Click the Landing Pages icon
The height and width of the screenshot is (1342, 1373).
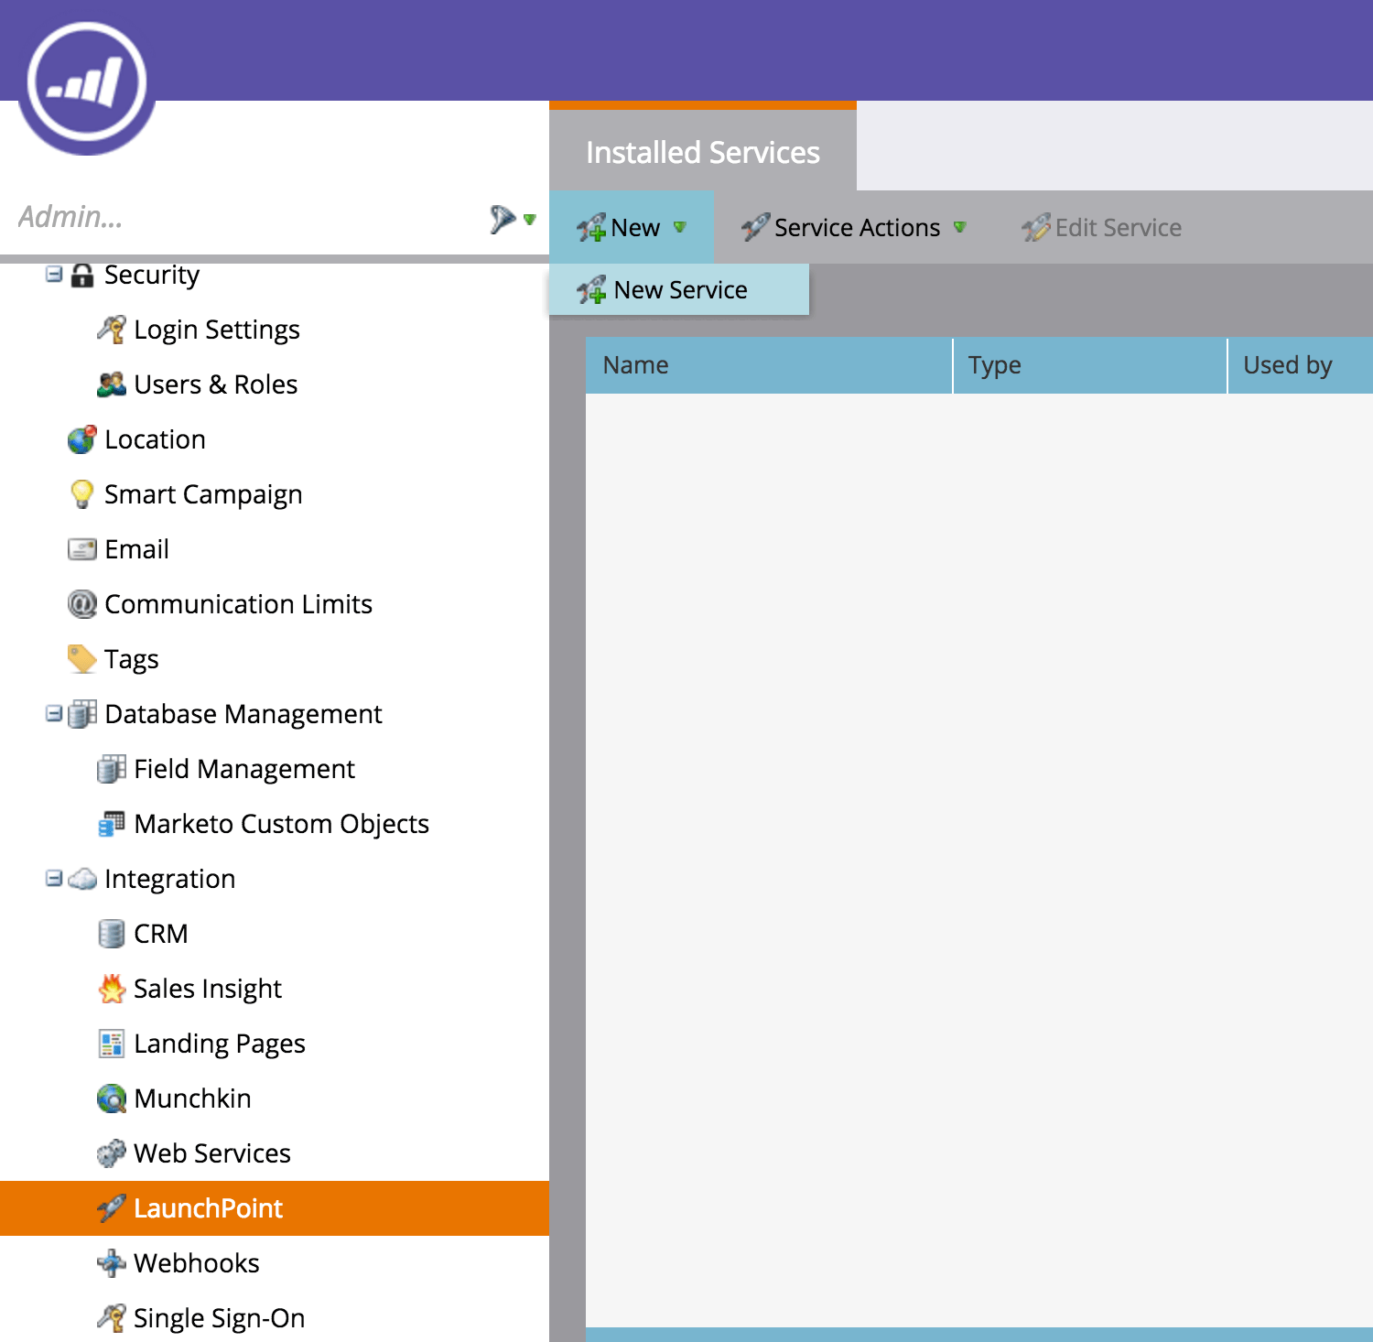(111, 1044)
